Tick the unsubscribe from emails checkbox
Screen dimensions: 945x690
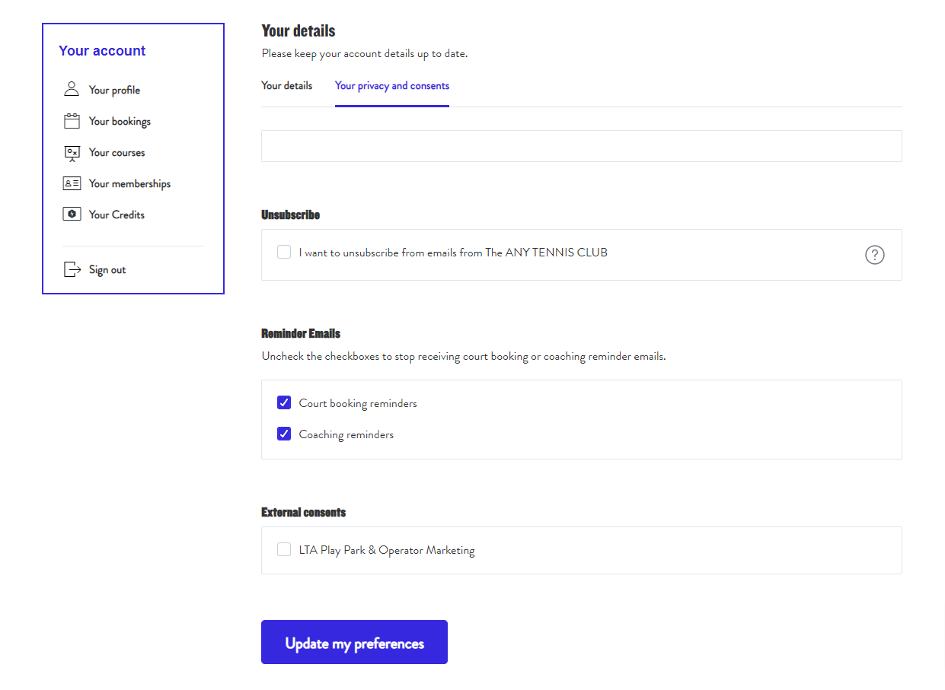pos(284,252)
